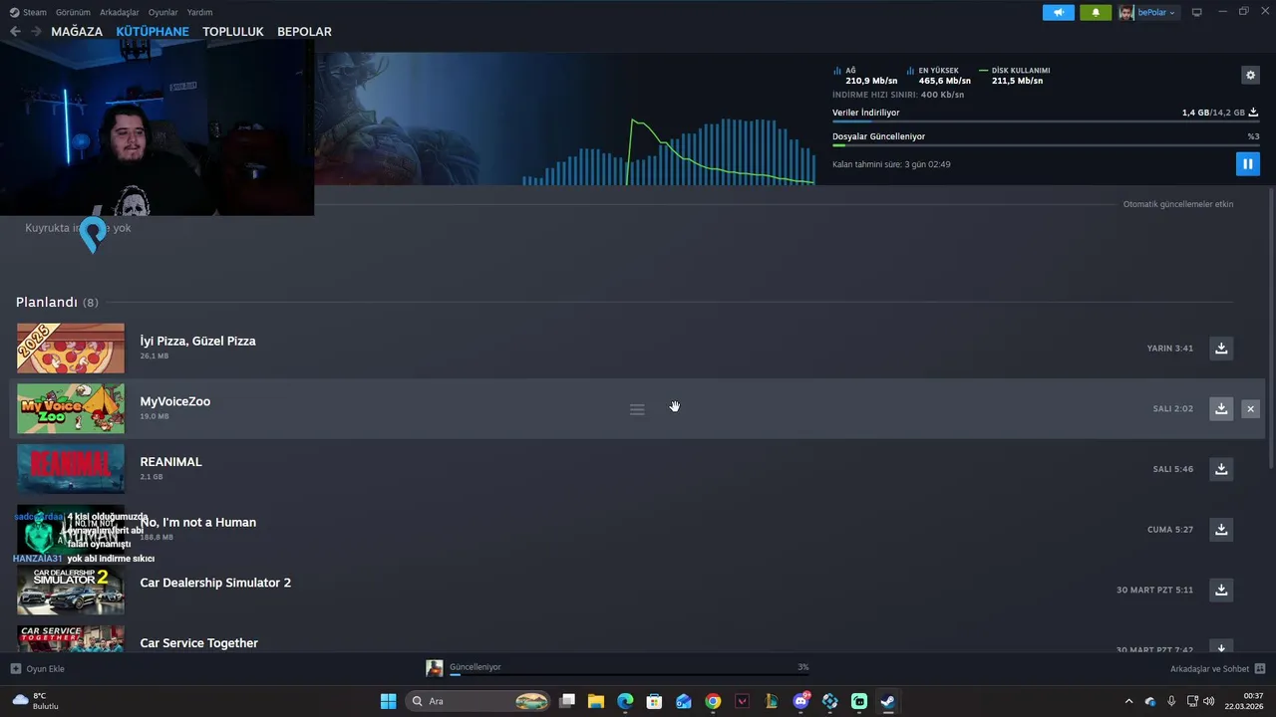The height and width of the screenshot is (717, 1276).
Task: Click MyVoiceZoo reorder handle
Action: pyautogui.click(x=637, y=409)
